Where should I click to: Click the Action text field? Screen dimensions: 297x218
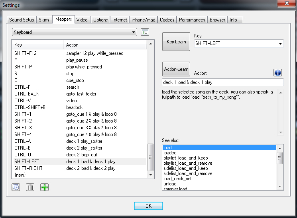click(x=223, y=82)
